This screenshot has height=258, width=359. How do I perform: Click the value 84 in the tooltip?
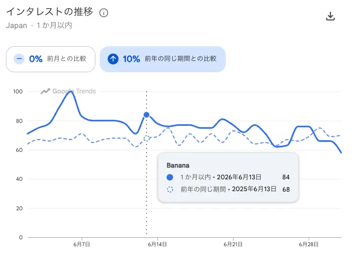[286, 177]
